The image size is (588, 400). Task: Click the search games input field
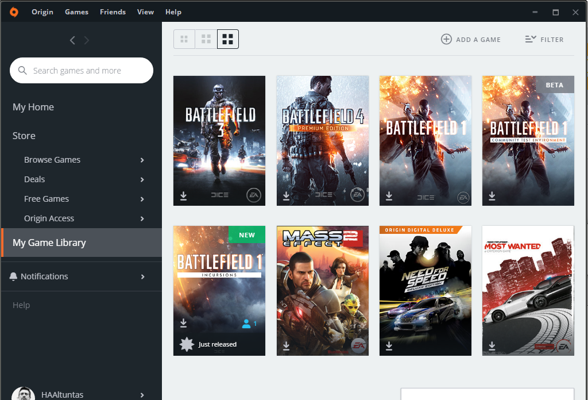click(82, 71)
